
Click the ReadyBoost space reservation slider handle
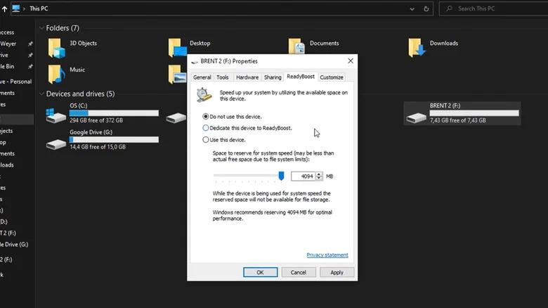pyautogui.click(x=281, y=176)
